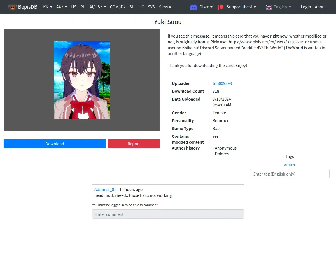Select the Game Type label

pos(183,129)
